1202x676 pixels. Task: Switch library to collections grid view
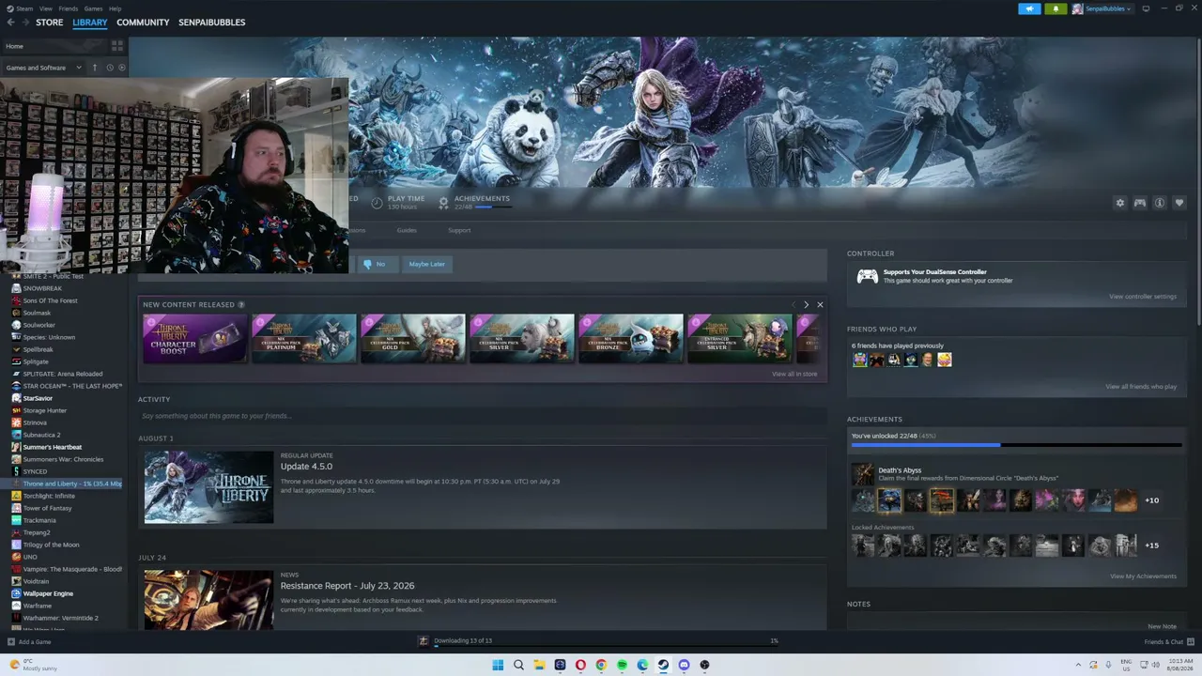[x=117, y=45]
